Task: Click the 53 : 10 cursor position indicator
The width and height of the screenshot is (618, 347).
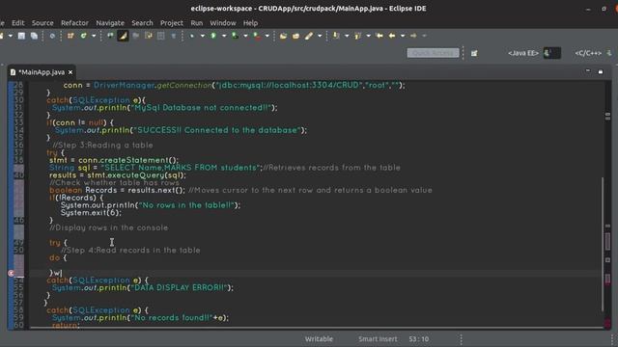Action: 418,338
